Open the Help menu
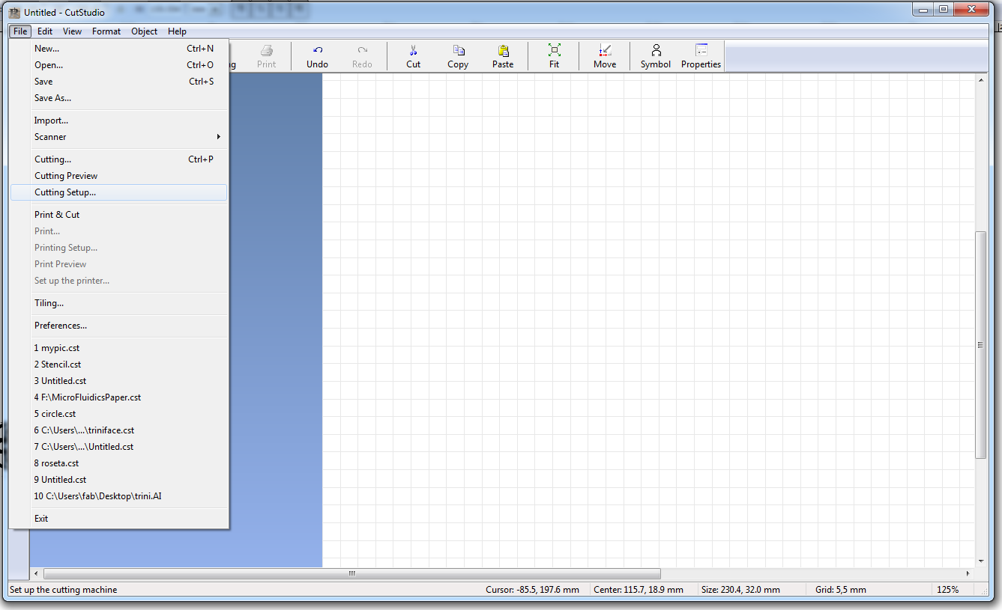 coord(177,31)
